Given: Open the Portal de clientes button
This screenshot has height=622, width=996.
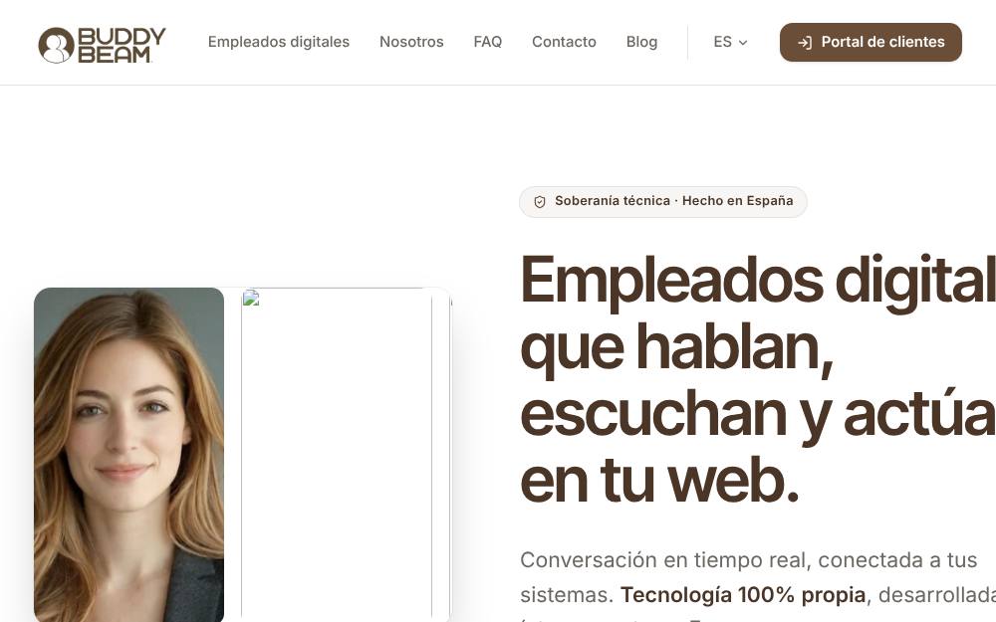Looking at the screenshot, I should pyautogui.click(x=871, y=42).
